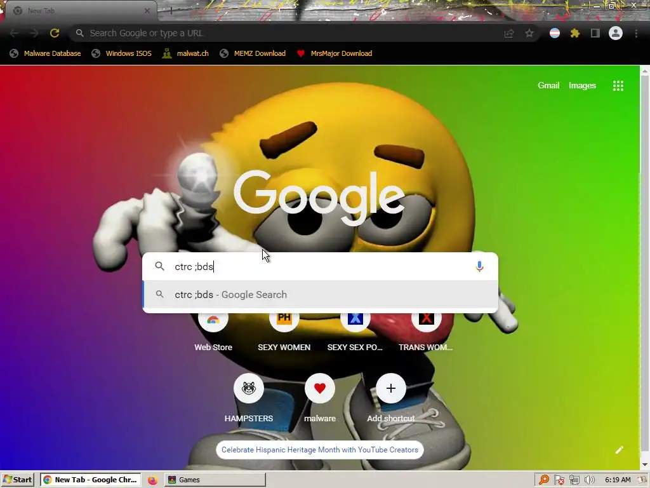Open the Start menu
This screenshot has width=650, height=488.
17,480
